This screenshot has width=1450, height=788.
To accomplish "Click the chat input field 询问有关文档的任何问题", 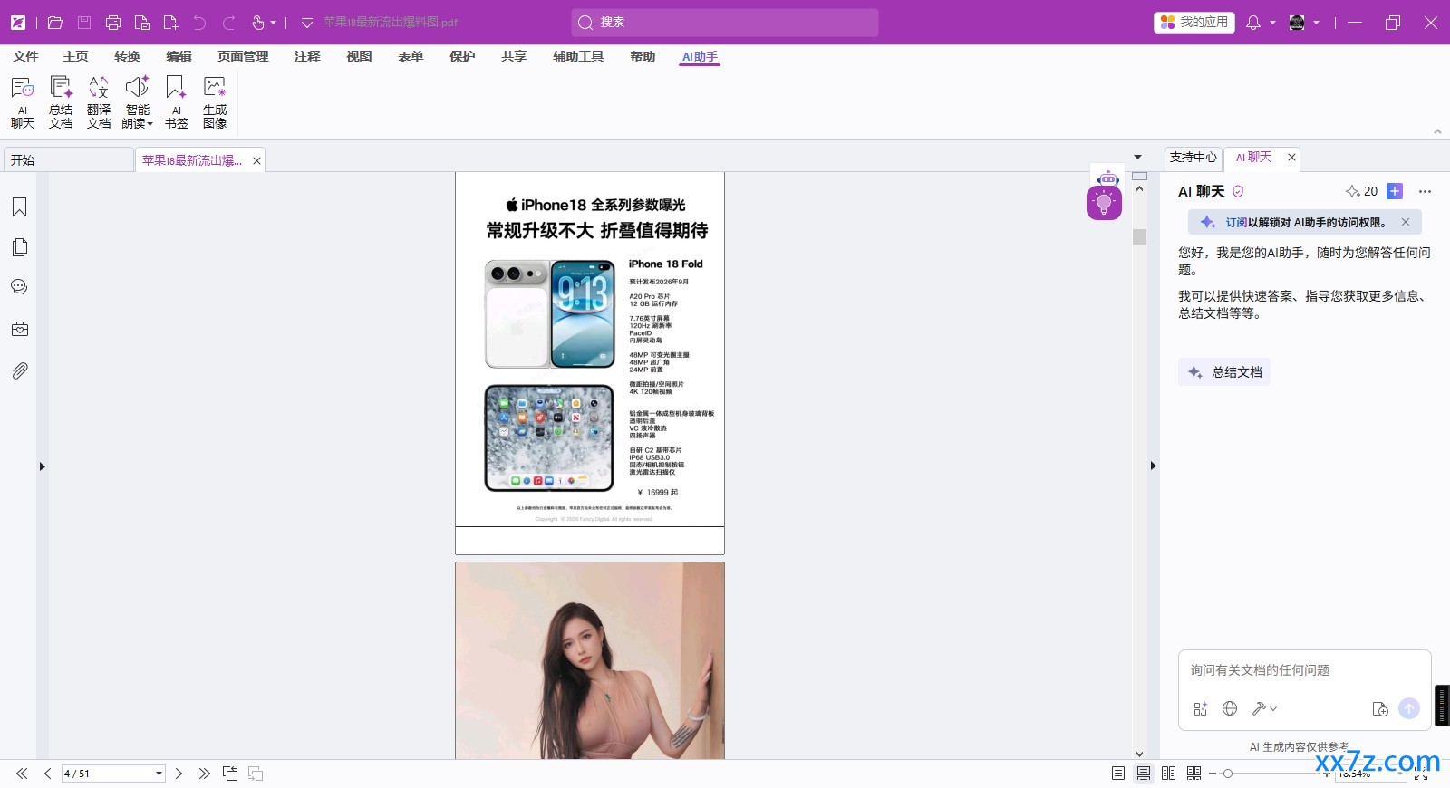I will coord(1305,670).
